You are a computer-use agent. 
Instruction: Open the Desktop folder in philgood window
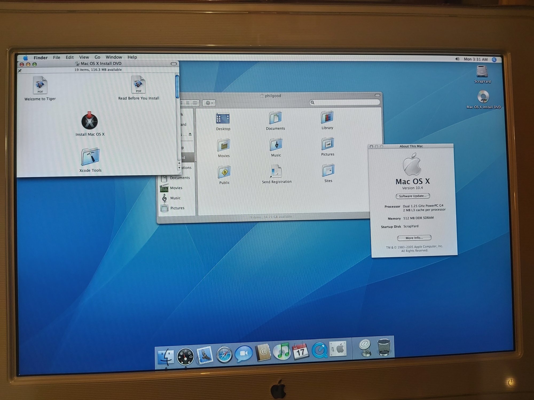point(223,119)
